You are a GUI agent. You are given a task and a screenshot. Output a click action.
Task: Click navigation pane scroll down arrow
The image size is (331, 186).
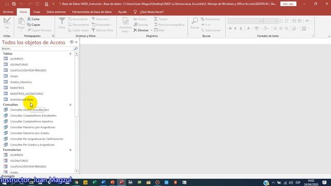[77, 171]
